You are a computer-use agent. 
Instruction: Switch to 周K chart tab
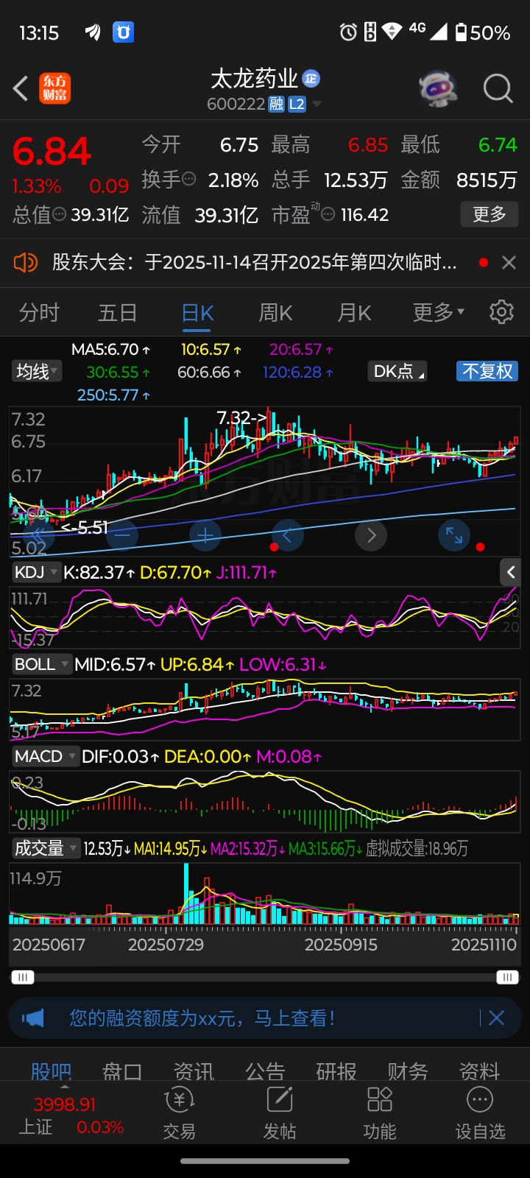click(275, 312)
